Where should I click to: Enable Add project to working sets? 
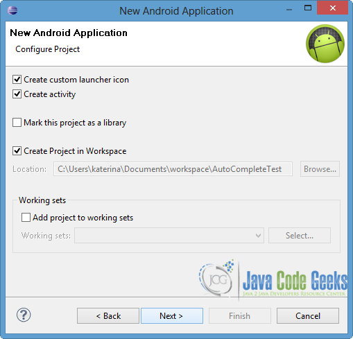(26, 218)
